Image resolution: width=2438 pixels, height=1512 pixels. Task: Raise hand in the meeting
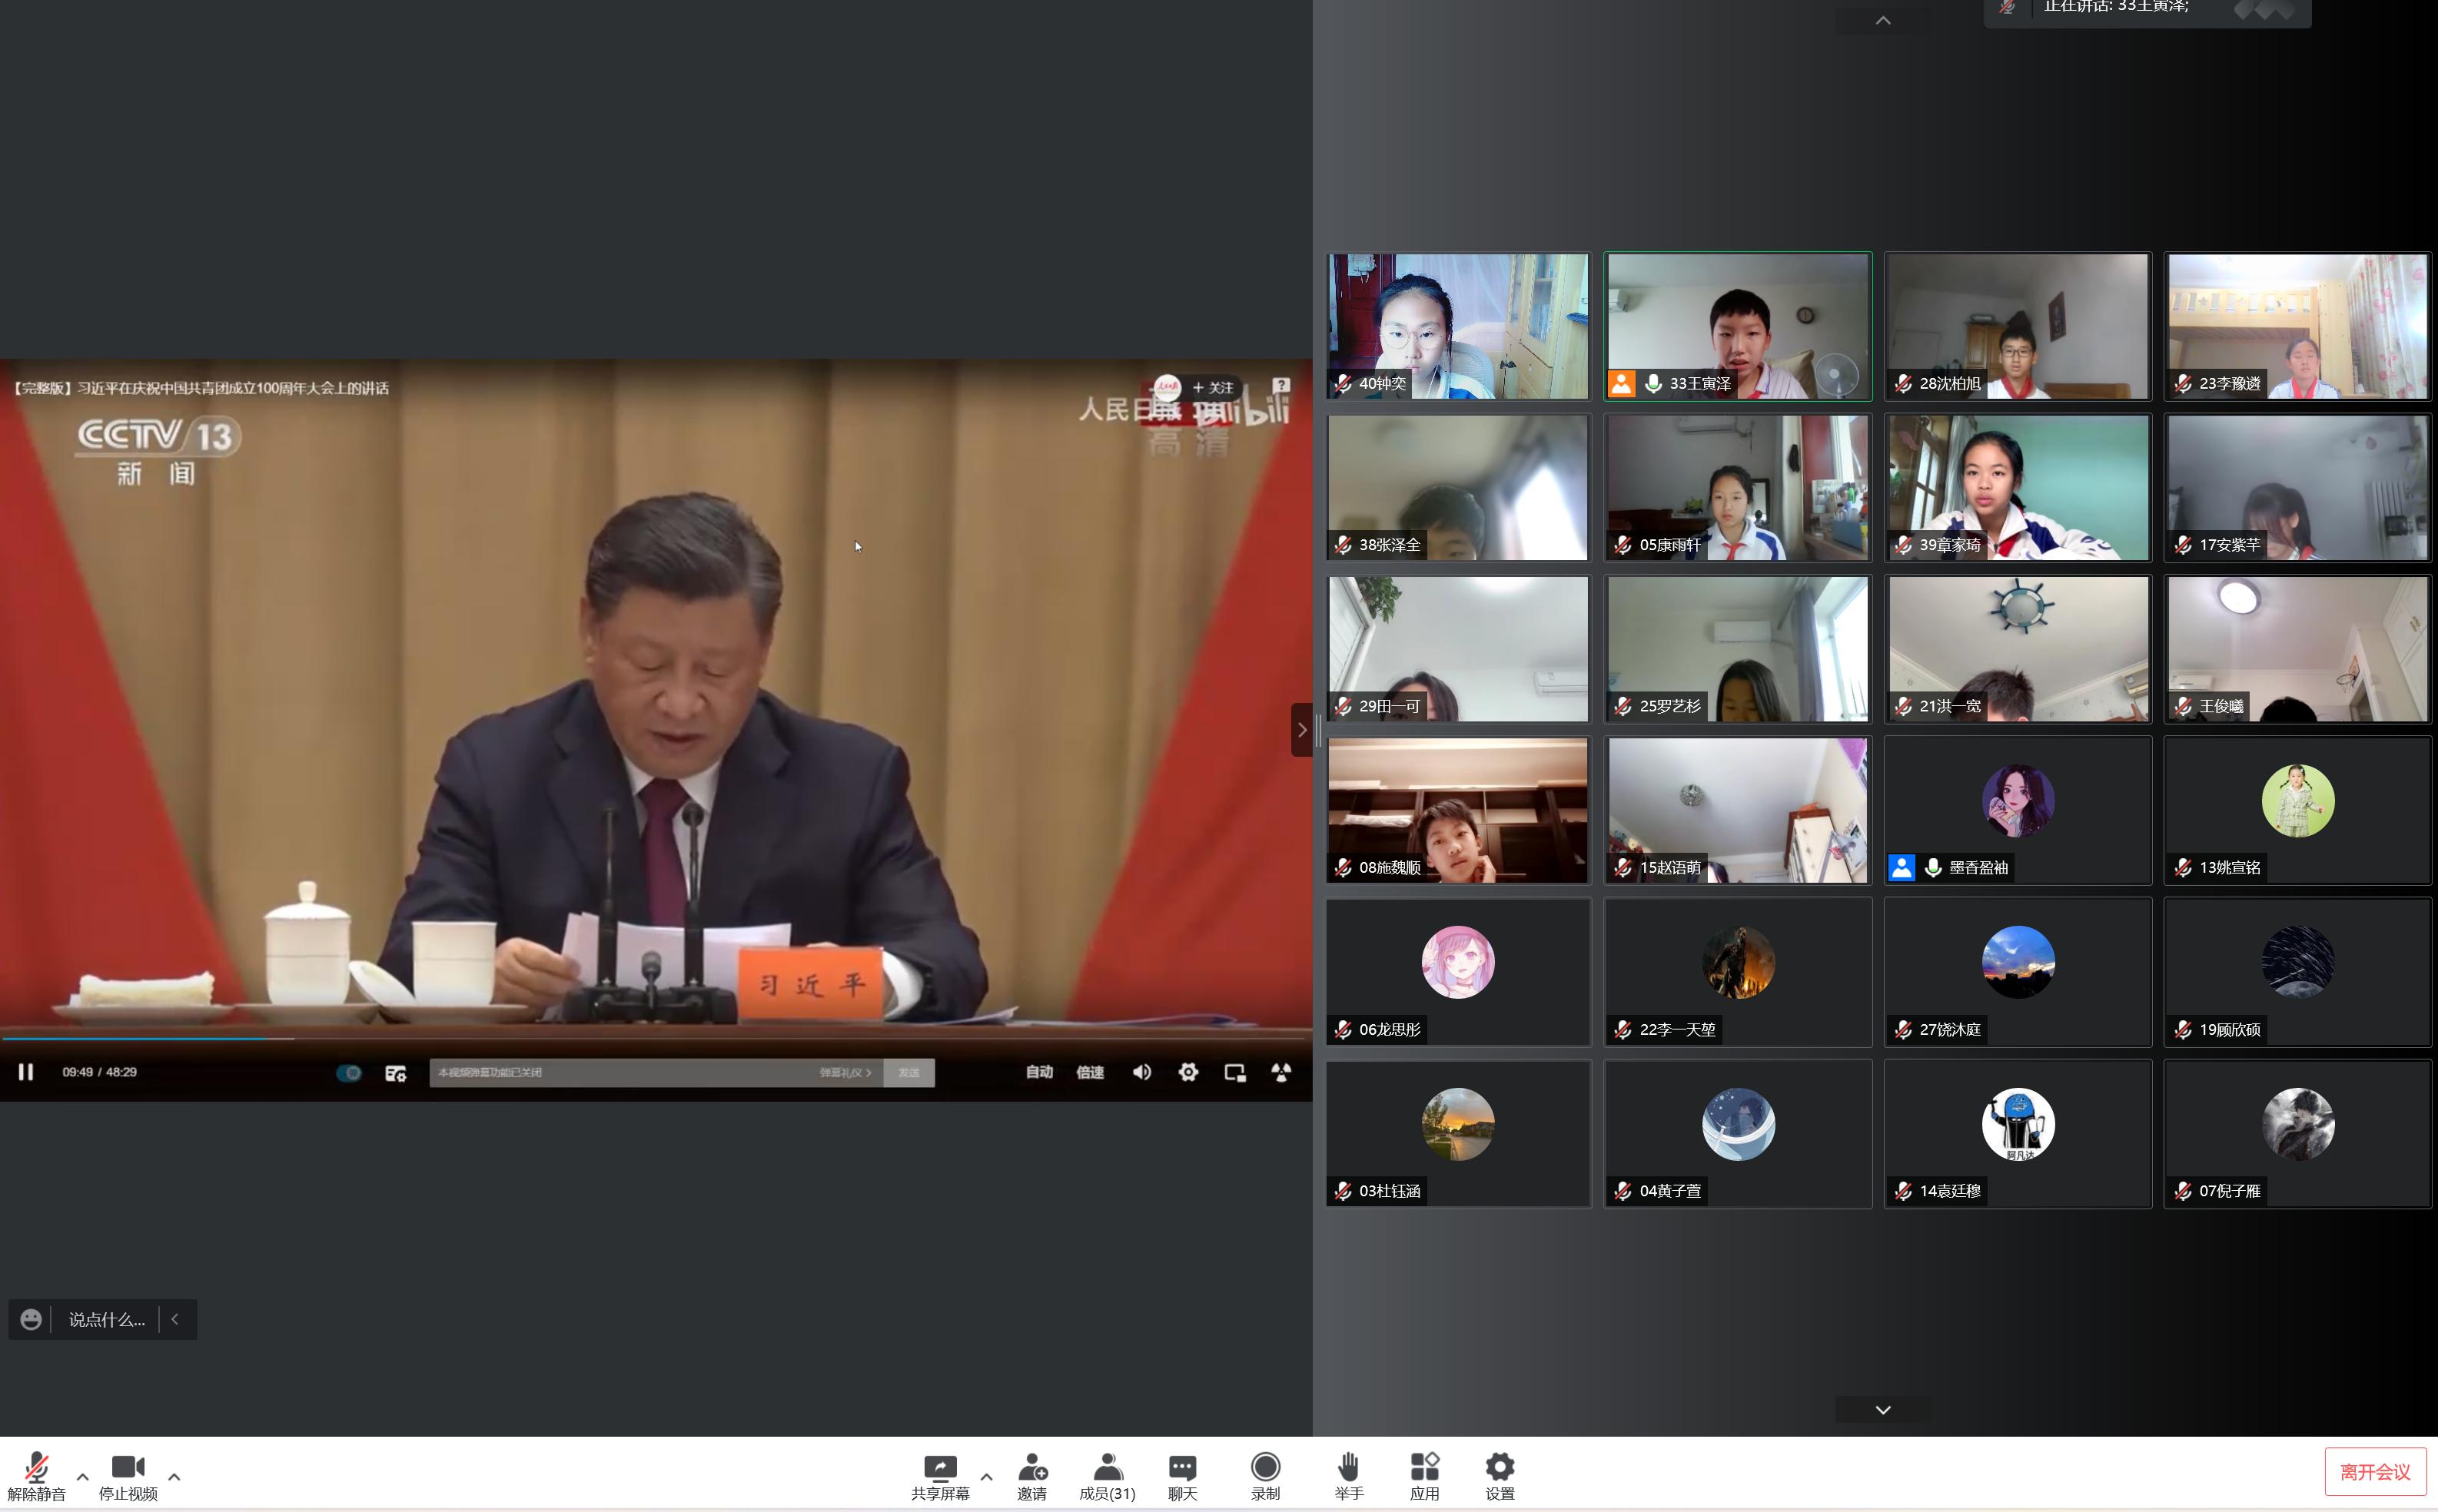(1347, 1468)
